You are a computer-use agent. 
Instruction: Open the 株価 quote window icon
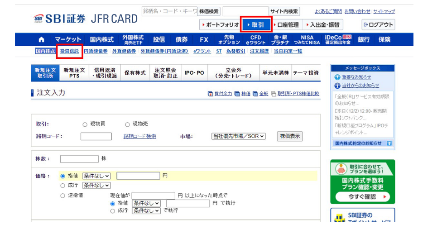237,94
